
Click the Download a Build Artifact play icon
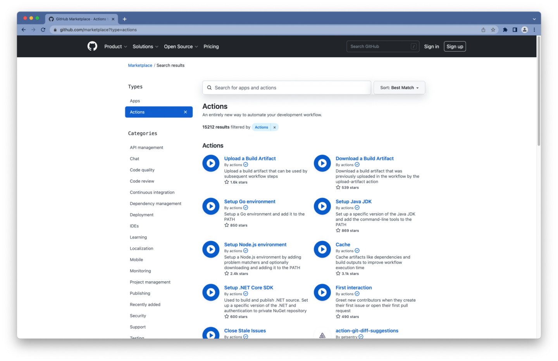coord(322,163)
